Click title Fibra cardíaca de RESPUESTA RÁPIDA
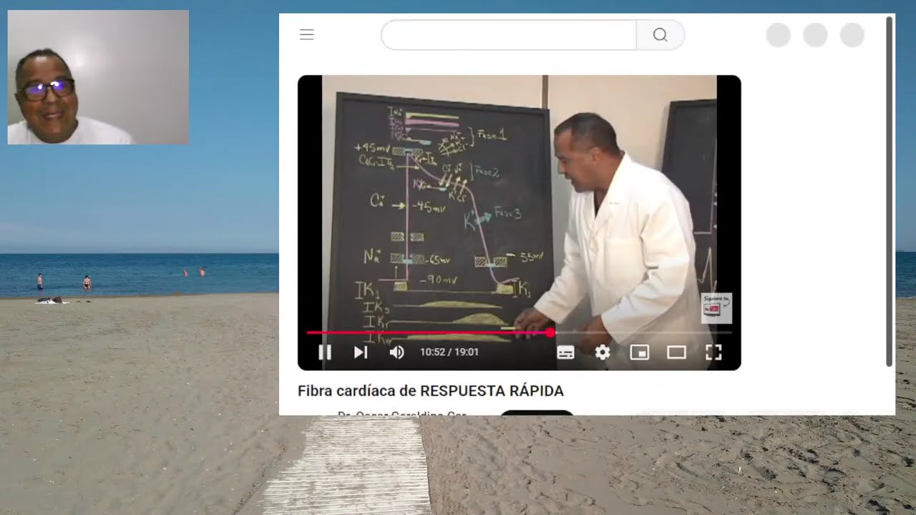This screenshot has height=515, width=916. click(431, 391)
